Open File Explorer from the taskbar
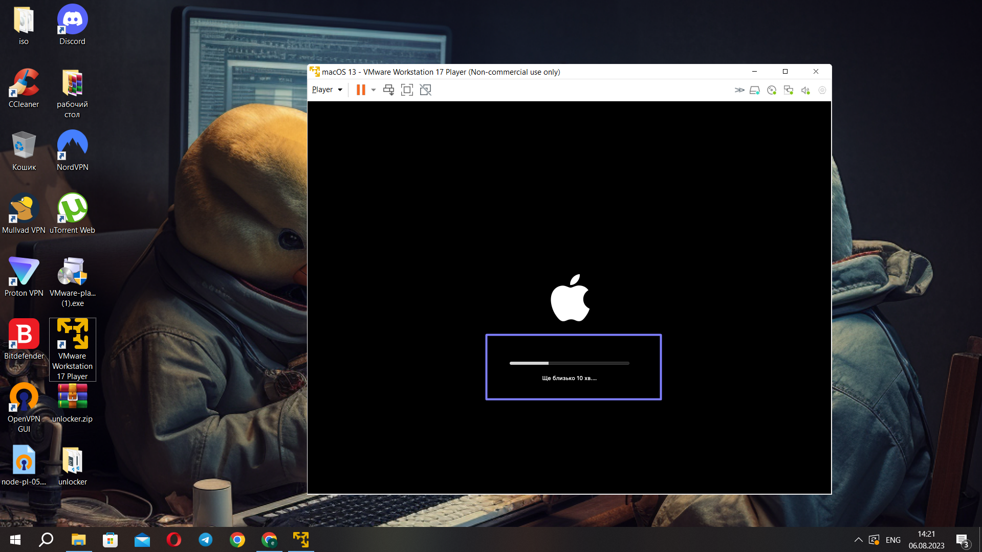Viewport: 982px width, 552px height. pyautogui.click(x=78, y=540)
